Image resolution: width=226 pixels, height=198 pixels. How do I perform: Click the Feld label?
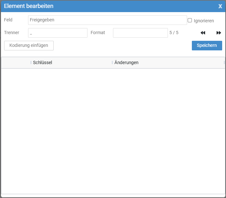[8, 20]
